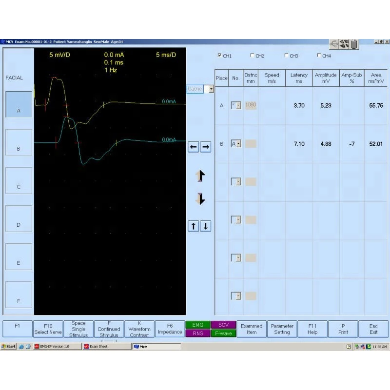The height and width of the screenshot is (390, 390).
Task: Move marker left with the left arrow
Action: [x=194, y=147]
